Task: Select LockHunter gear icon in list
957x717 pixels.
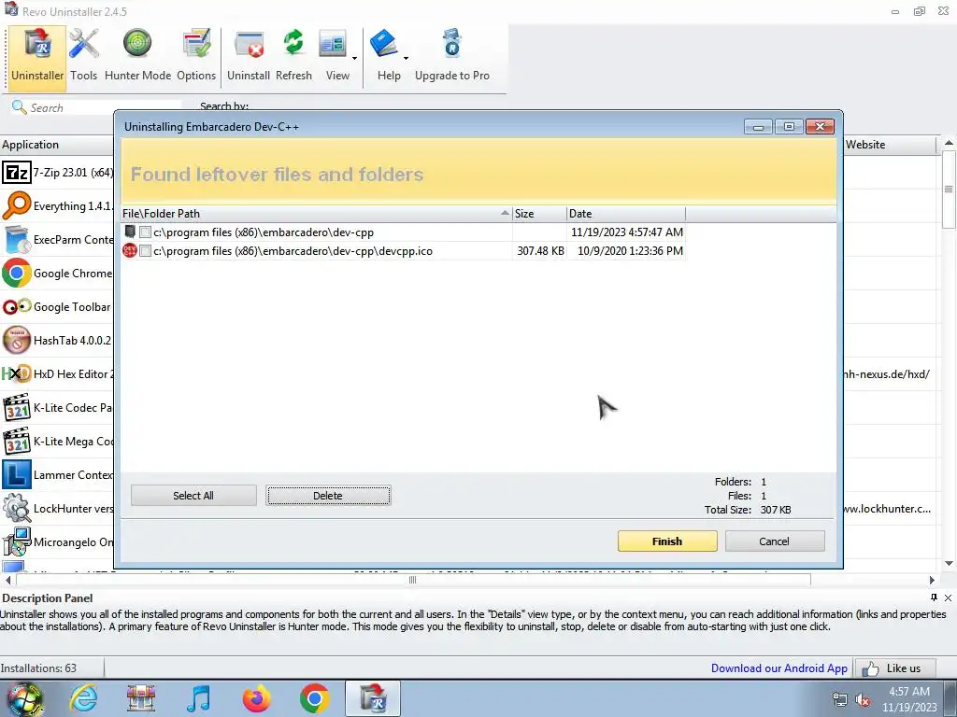Action: click(x=17, y=508)
